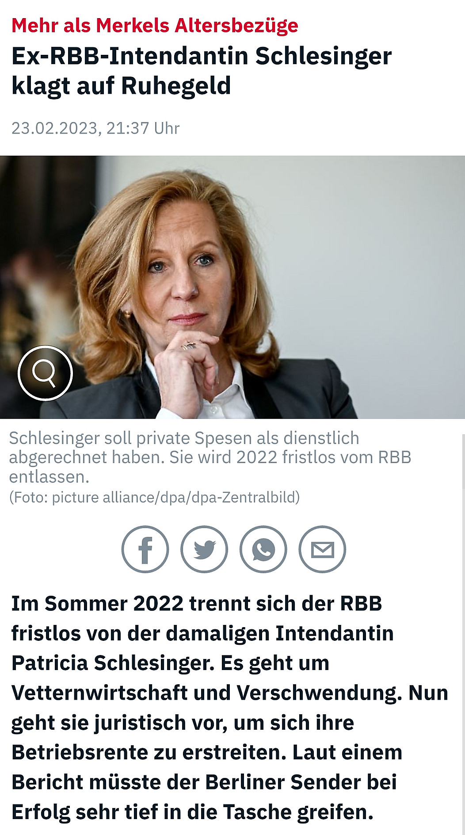Image resolution: width=465 pixels, height=835 pixels.
Task: Click 'Berliner Sender' in the lead paragraph
Action: pos(283,782)
